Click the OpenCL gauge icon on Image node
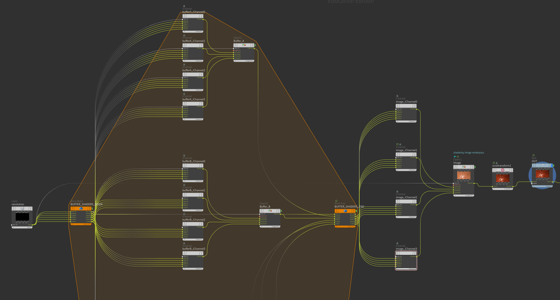Viewport: 560px width, 300px height. point(464,167)
